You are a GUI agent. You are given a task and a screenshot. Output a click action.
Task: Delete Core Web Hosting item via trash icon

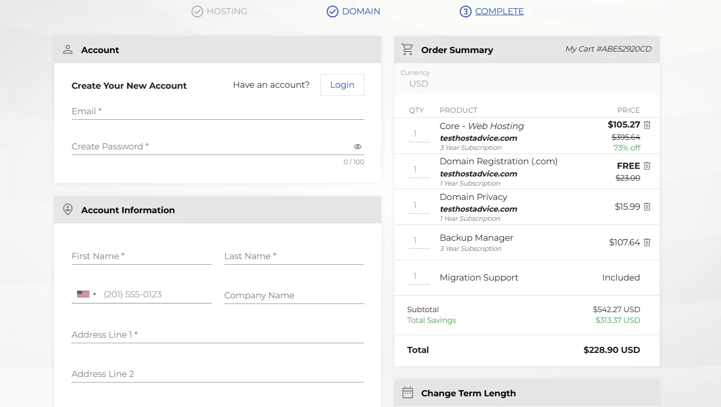(x=647, y=125)
